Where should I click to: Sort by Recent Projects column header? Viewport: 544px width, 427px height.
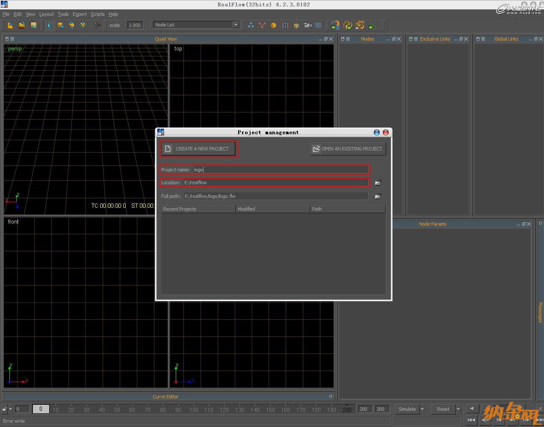point(198,209)
